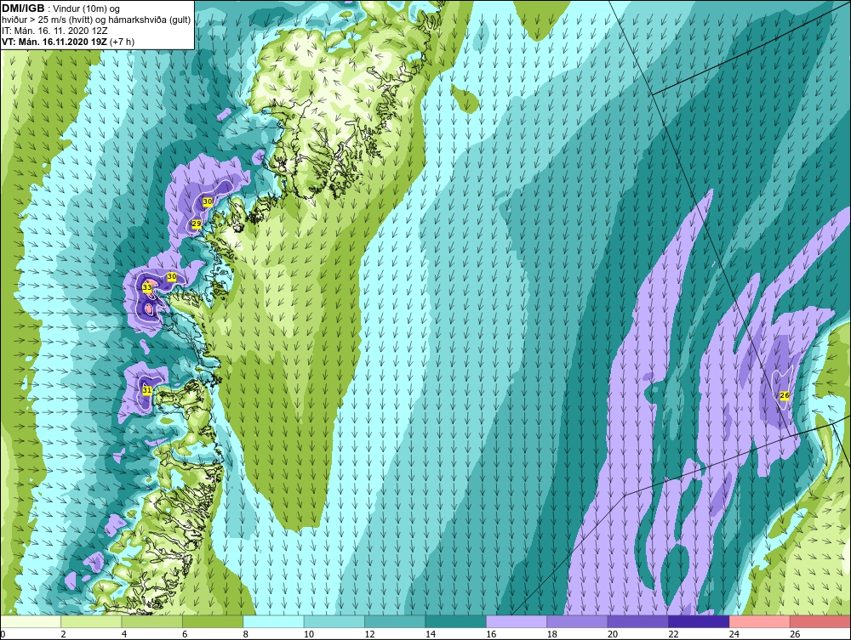Click the legend scale number 16
The height and width of the screenshot is (640, 851).
(x=491, y=634)
